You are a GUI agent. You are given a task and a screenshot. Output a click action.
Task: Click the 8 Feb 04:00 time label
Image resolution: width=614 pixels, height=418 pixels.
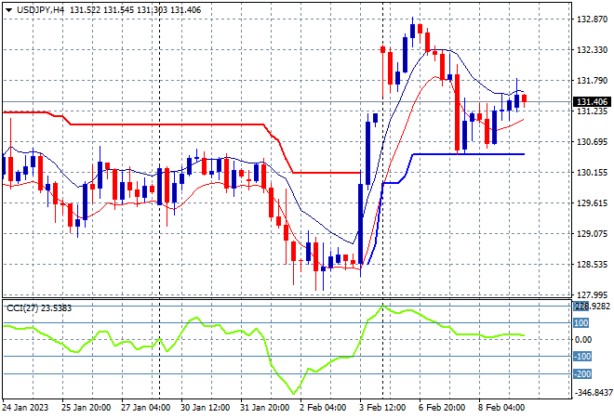(x=501, y=408)
